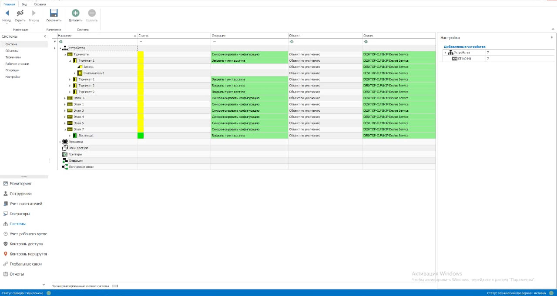Open Рабочие станции in the left list
Viewport: 557px width, 296px height.
click(x=17, y=64)
